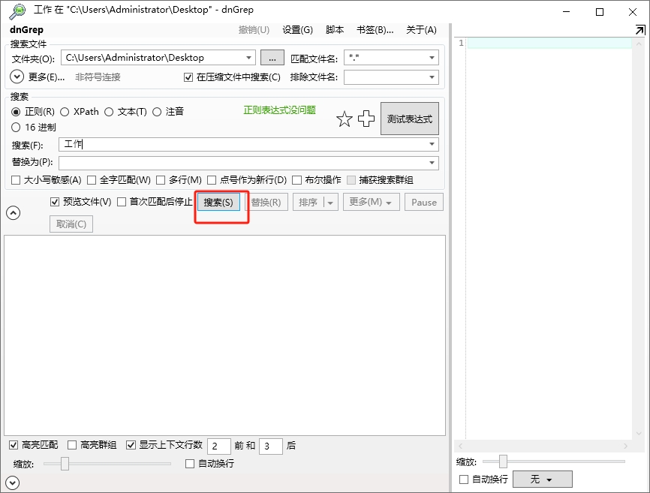Click the dnGrep key logo in the title bar

point(16,9)
